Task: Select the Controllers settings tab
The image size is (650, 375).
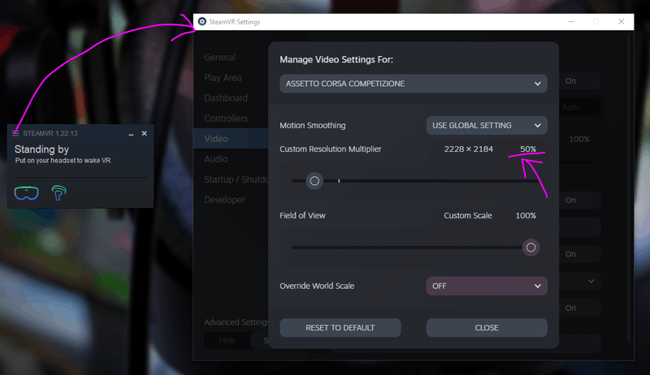Action: (x=226, y=118)
